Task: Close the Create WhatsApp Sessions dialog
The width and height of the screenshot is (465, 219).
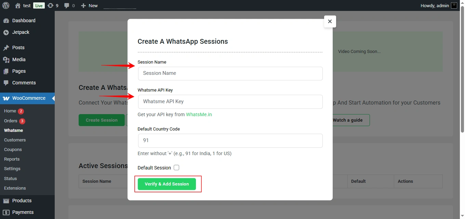Action: click(x=330, y=22)
